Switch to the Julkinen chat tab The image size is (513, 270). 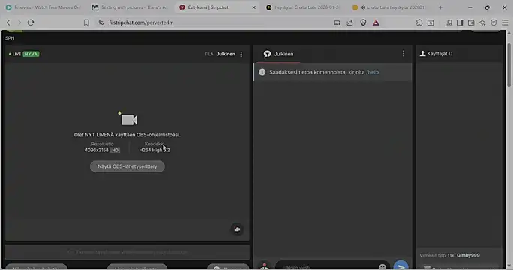pyautogui.click(x=279, y=54)
